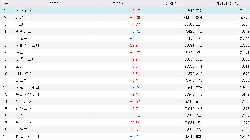Click trading value 1,054
The height and width of the screenshot is (140, 250).
(x=244, y=137)
